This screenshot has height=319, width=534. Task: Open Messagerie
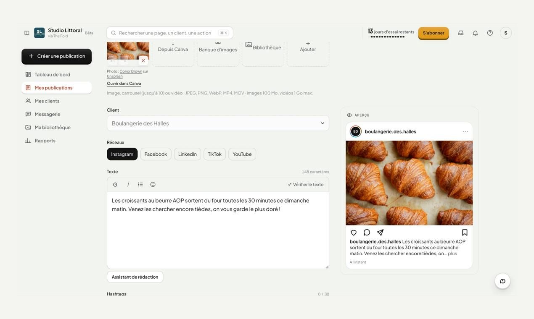(56, 114)
